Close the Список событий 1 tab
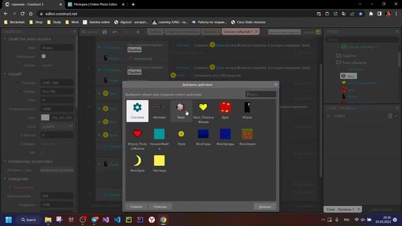 coord(256,32)
